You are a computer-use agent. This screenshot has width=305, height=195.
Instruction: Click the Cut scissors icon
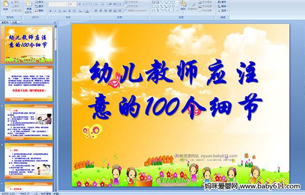point(12,2)
